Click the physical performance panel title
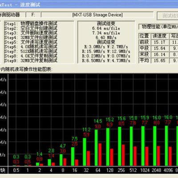 [158, 27]
